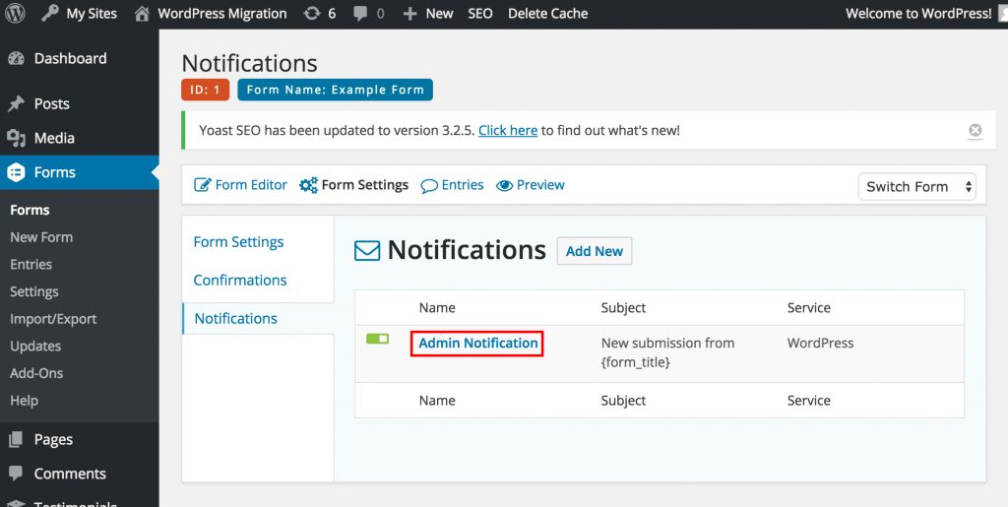Open Import/Export submenu item
This screenshot has width=1008, height=507.
pyautogui.click(x=53, y=319)
